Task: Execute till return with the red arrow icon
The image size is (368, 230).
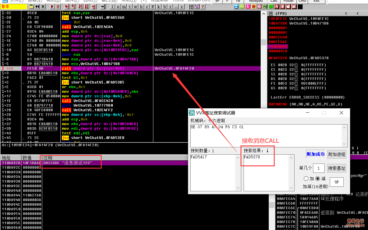Action: (94, 6)
